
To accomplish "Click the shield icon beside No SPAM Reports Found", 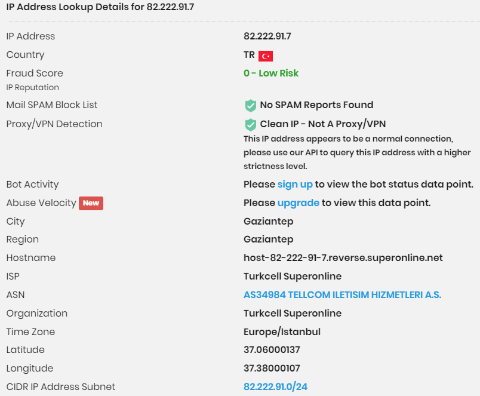I will [x=250, y=105].
